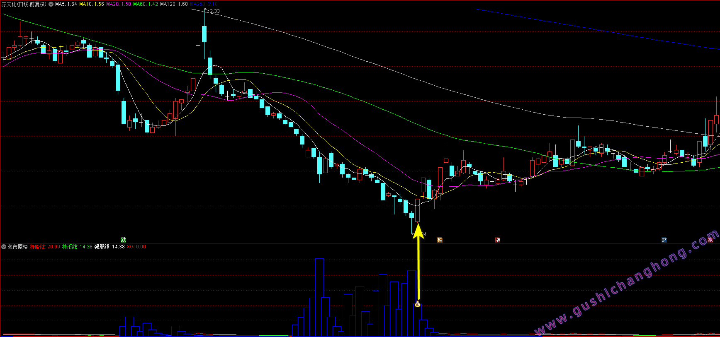Screen dimensions: 720x337
Task: Select the MA120: 1.60 label
Action: pyautogui.click(x=174, y=4)
